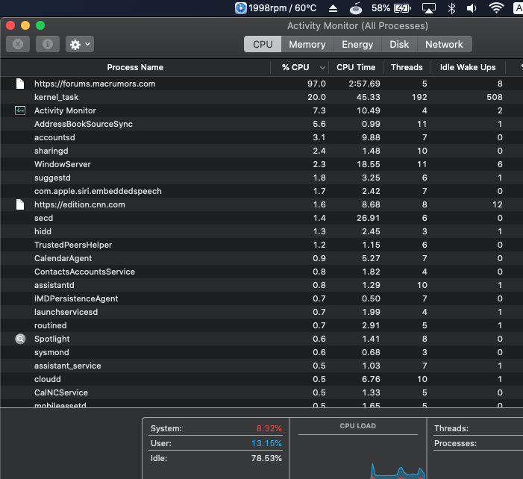The width and height of the screenshot is (523, 479).
Task: Click the Wi-Fi menu bar icon
Action: (496, 7)
